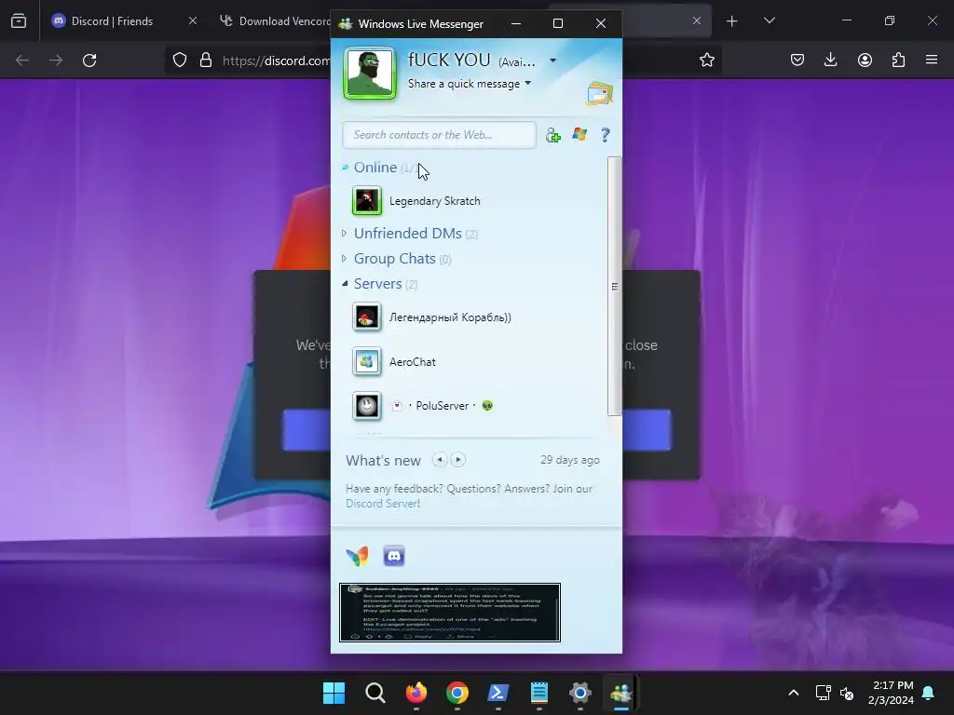The image size is (954, 715).
Task: Open the clock showing 2:17 PM
Action: click(891, 693)
